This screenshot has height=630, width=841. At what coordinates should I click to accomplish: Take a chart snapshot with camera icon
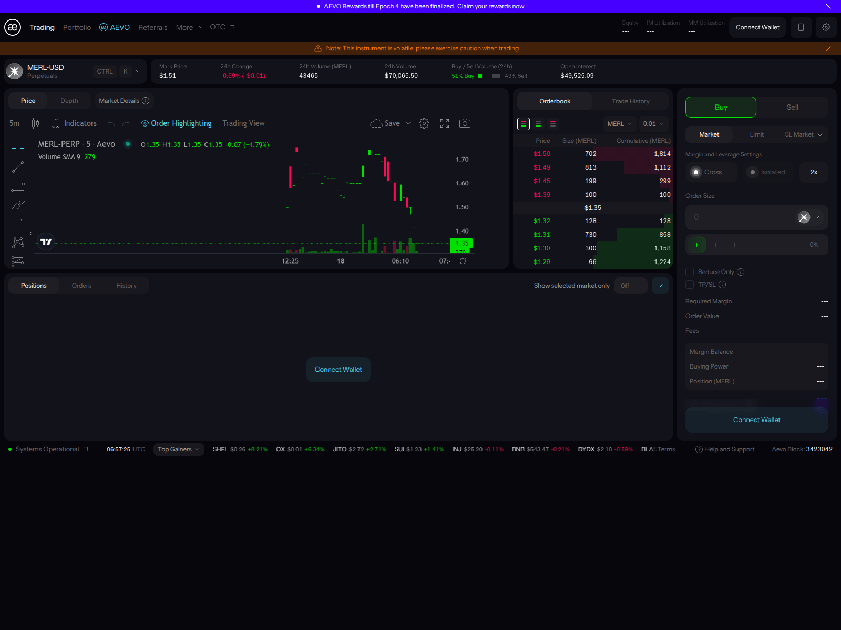click(465, 123)
